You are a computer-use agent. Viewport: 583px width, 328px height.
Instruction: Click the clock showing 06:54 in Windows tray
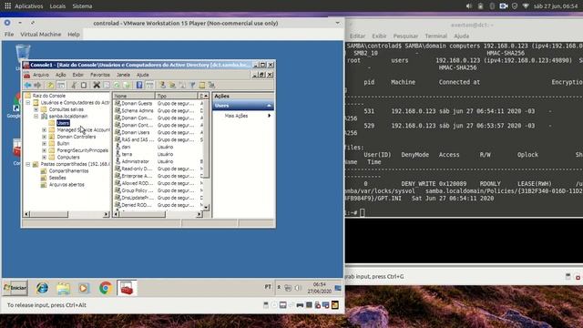(x=320, y=284)
